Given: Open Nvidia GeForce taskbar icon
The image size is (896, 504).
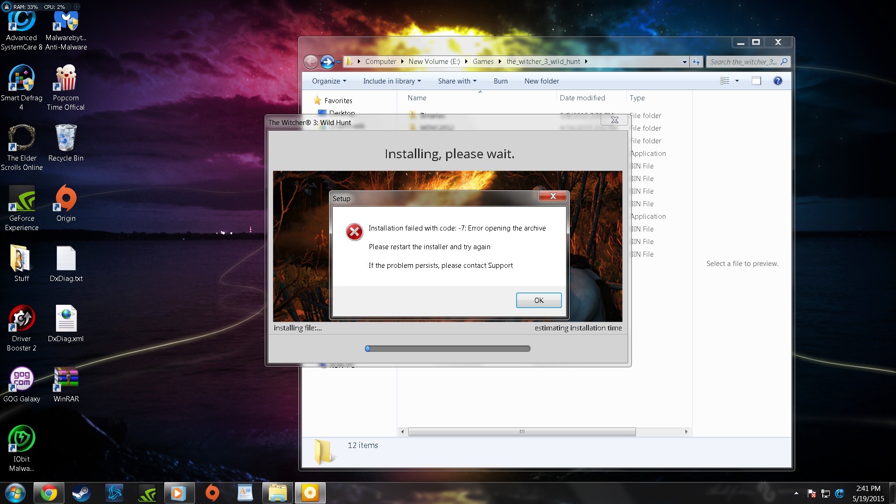Looking at the screenshot, I should click(147, 493).
